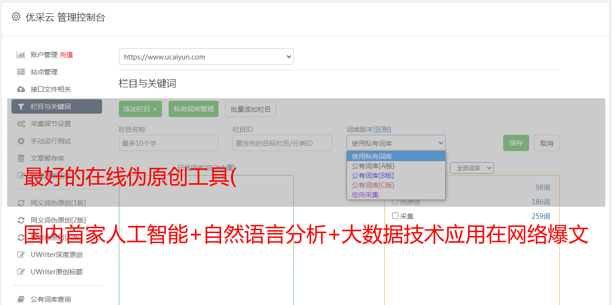The width and height of the screenshot is (612, 305).
Task: Open the 词库版本 select box
Action: point(396,143)
